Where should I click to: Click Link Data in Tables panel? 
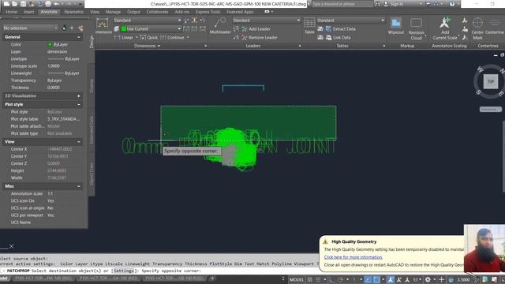(x=339, y=37)
